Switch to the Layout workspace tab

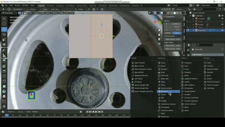pos(41,6)
